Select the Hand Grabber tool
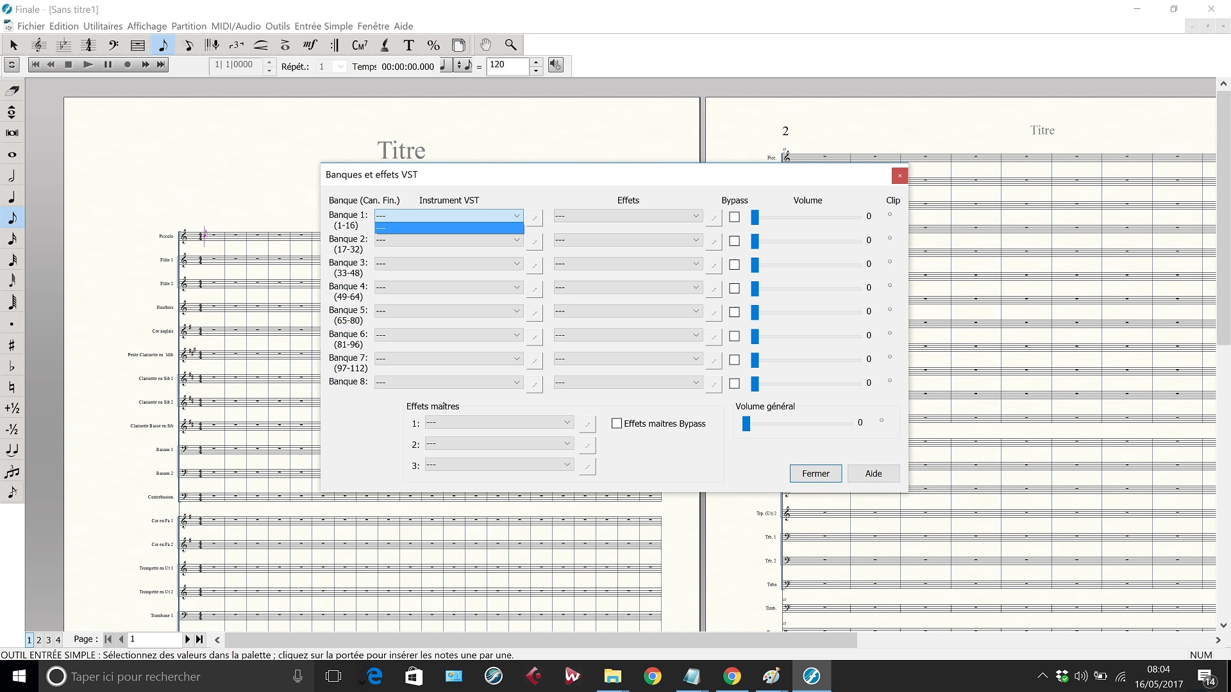 (485, 45)
